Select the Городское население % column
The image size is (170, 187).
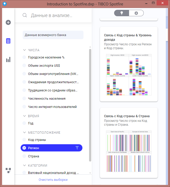point(52,57)
